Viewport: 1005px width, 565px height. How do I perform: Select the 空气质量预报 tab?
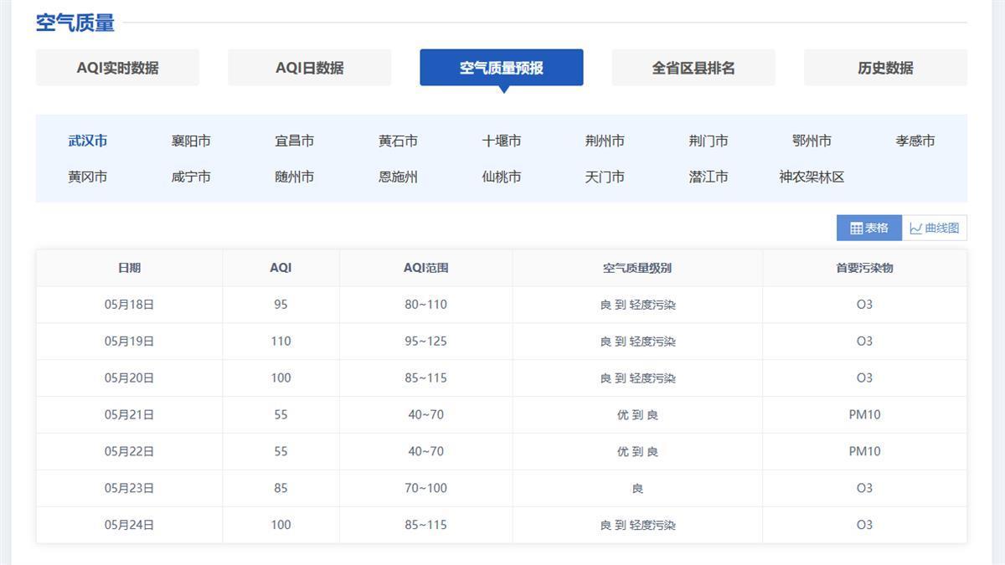click(501, 68)
